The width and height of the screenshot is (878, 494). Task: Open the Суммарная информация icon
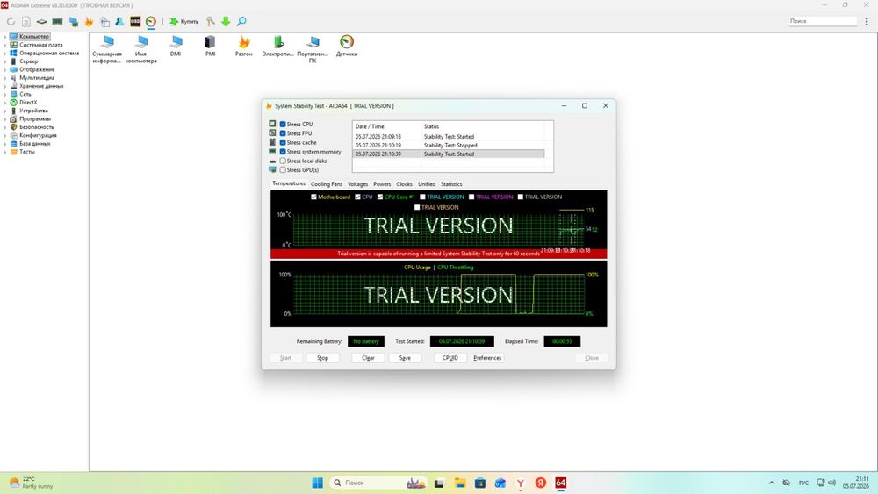point(107,49)
